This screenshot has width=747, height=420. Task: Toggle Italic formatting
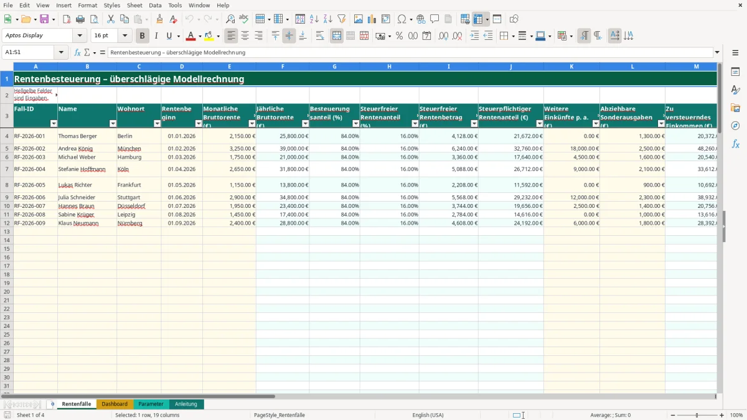[x=156, y=36]
